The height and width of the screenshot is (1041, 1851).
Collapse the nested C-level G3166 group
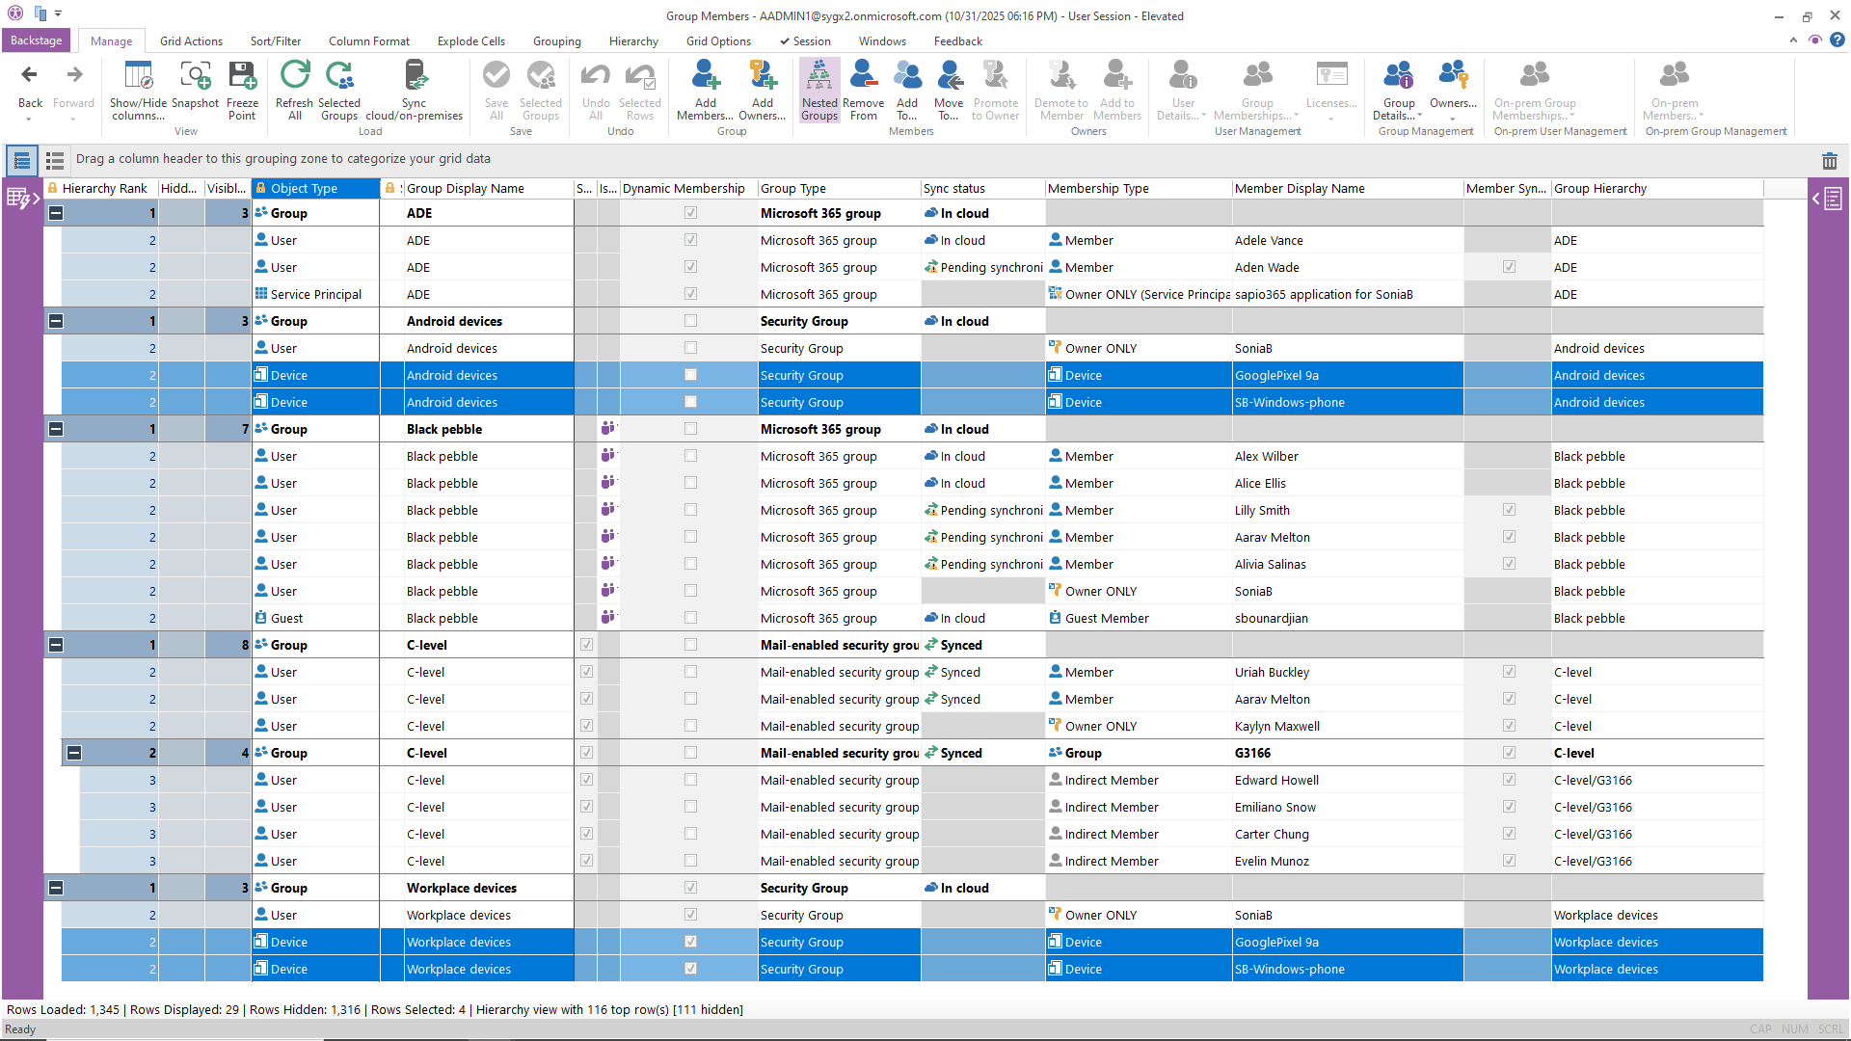coord(74,753)
